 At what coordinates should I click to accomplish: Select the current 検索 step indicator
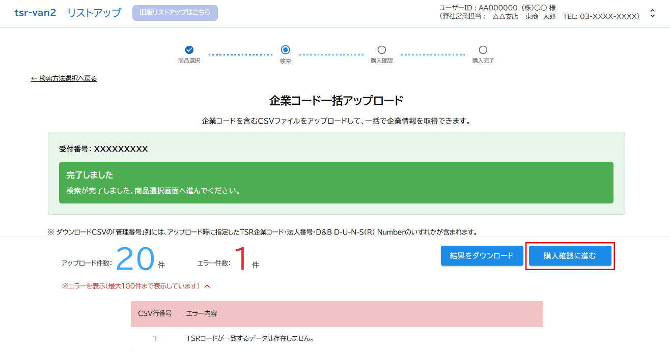285,50
